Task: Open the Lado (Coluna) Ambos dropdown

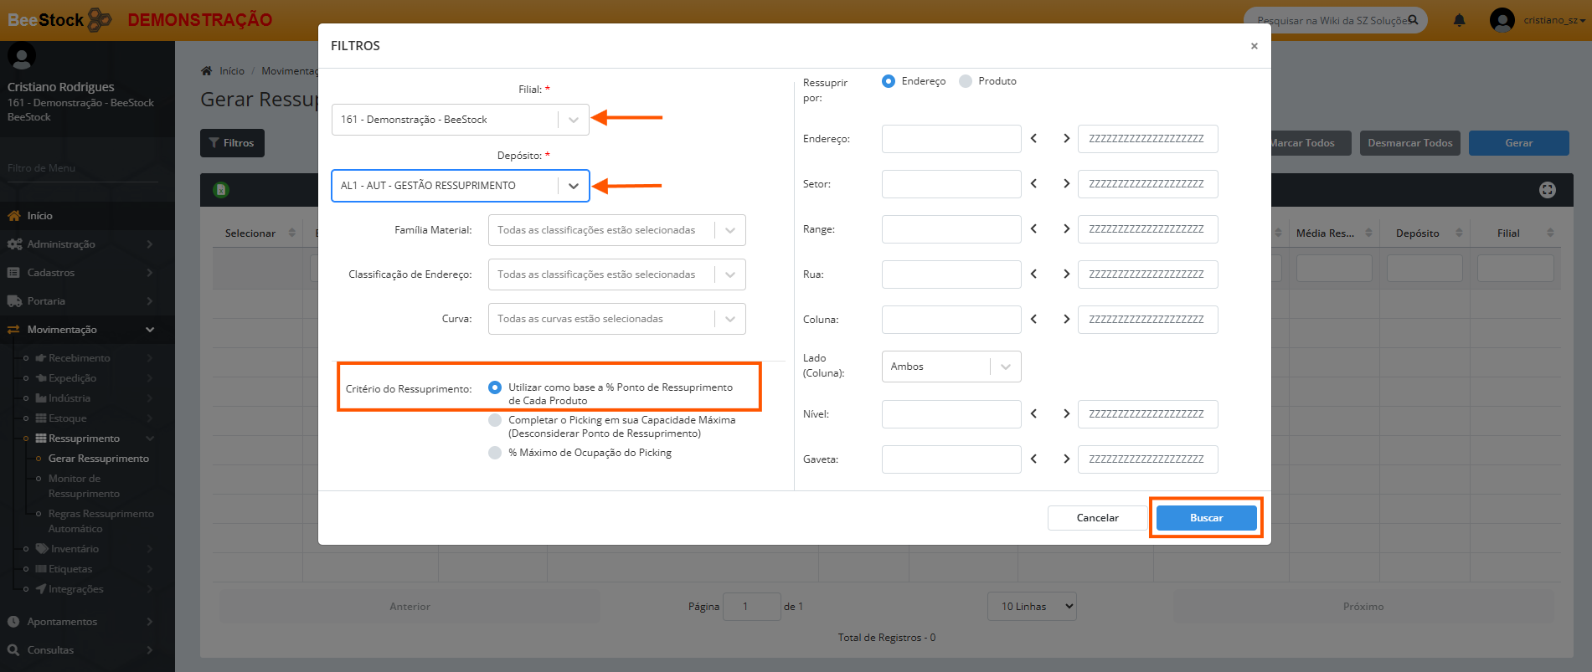Action: (x=1005, y=367)
